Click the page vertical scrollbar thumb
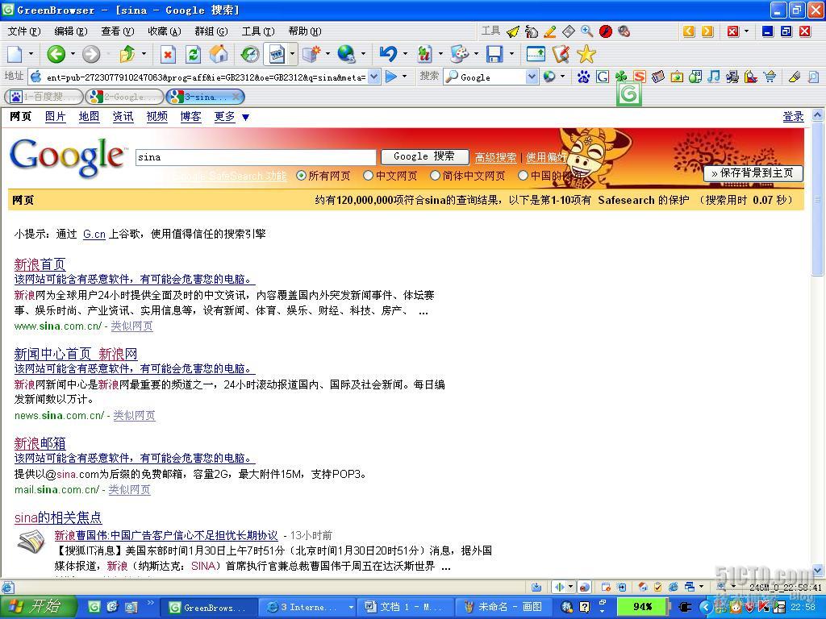Image resolution: width=826 pixels, height=619 pixels. coord(817,198)
